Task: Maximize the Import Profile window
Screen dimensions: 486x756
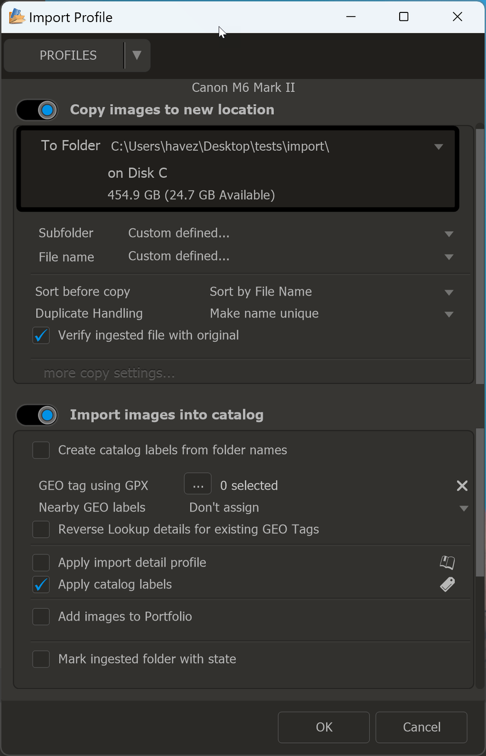Action: point(403,17)
